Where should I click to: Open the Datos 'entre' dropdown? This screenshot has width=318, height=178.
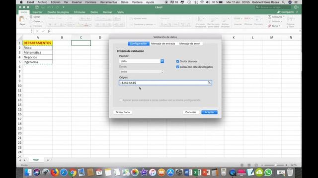pos(141,72)
